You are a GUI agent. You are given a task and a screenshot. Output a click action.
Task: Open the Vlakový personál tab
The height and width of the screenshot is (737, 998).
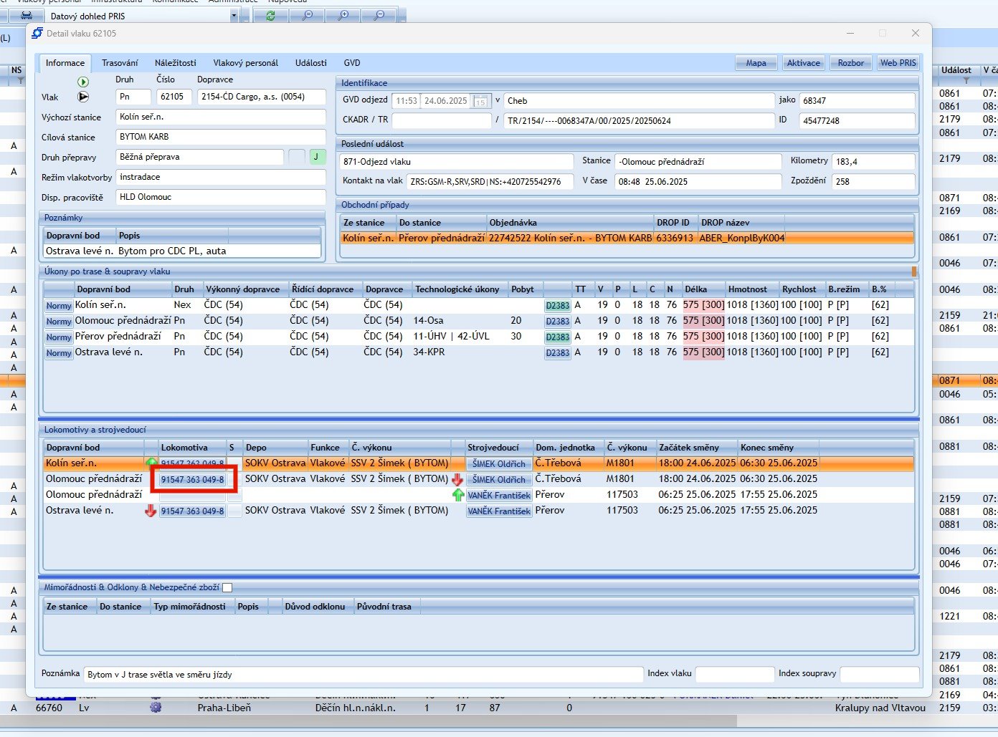245,63
